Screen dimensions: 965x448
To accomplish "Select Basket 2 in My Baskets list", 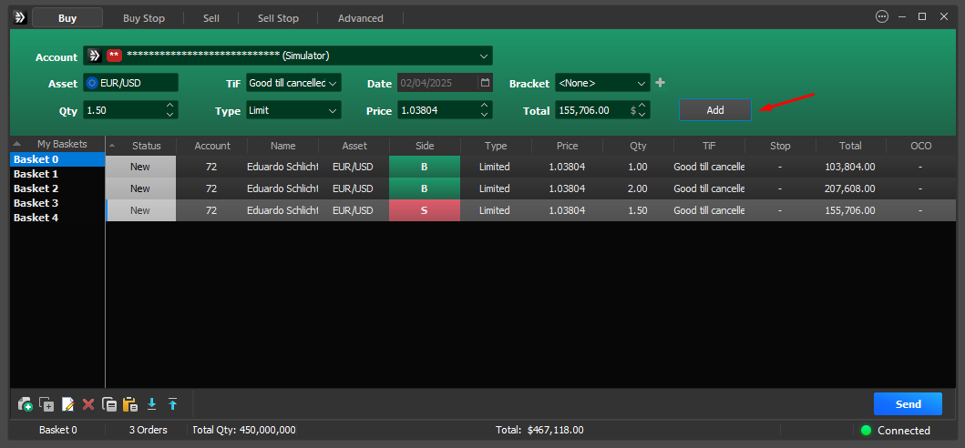I will point(36,188).
